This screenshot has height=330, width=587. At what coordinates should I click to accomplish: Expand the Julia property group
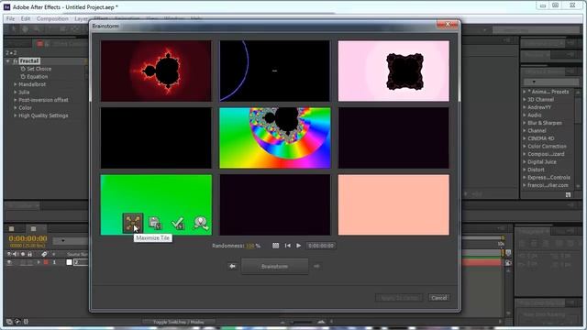tap(16, 92)
